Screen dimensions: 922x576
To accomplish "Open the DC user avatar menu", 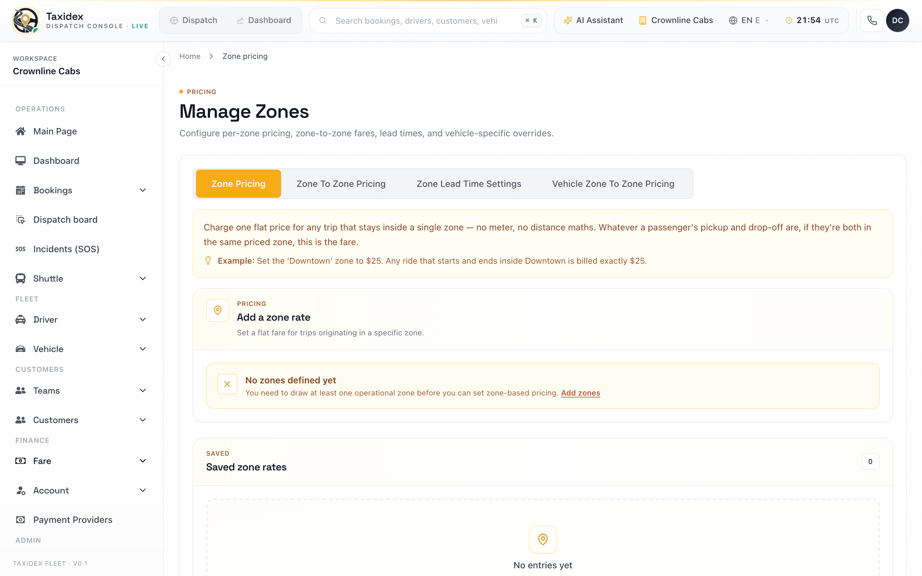I will 898,20.
